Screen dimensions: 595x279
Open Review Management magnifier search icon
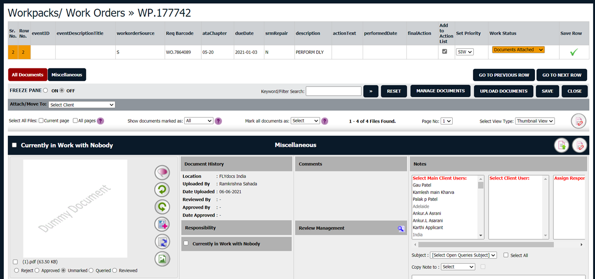pyautogui.click(x=401, y=228)
